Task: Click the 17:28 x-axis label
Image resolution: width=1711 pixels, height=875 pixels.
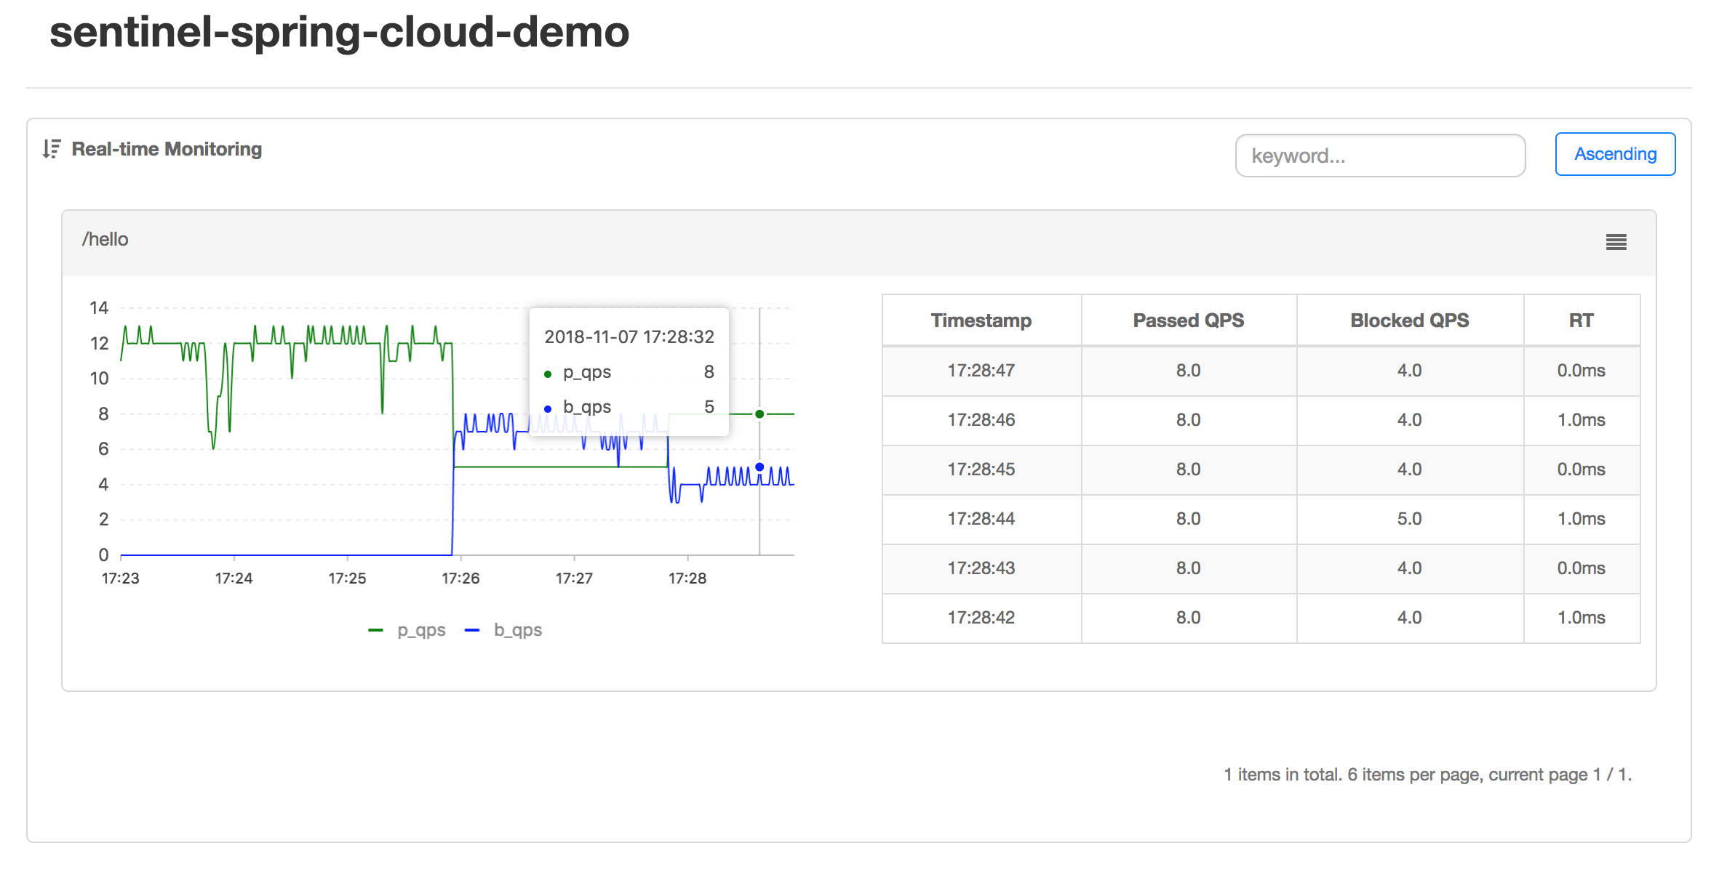Action: (x=687, y=578)
